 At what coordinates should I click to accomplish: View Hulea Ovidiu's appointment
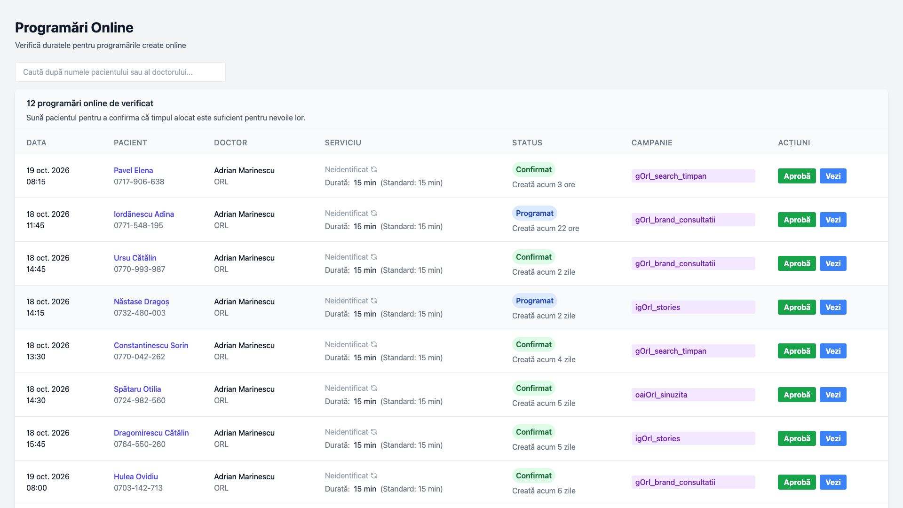[833, 482]
